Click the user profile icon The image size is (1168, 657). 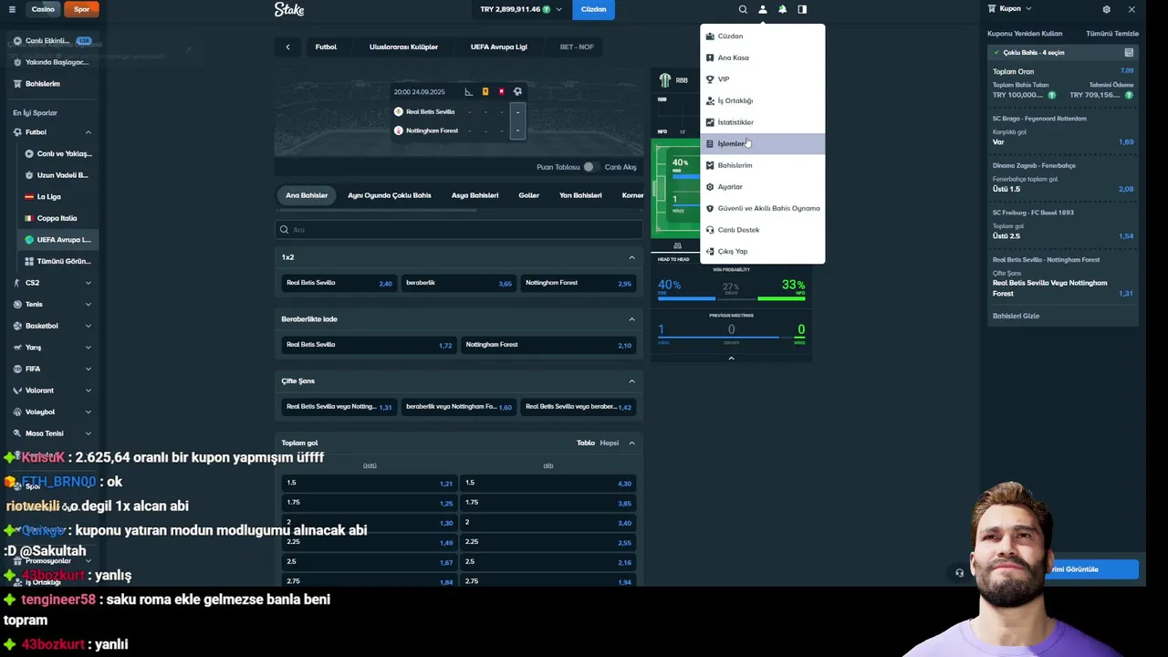(x=763, y=9)
